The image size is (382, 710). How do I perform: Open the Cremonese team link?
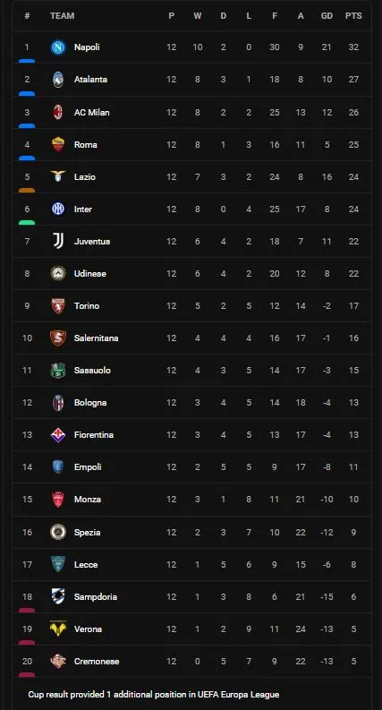(97, 662)
